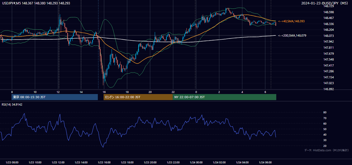Click price axis value 147.417

point(329,65)
